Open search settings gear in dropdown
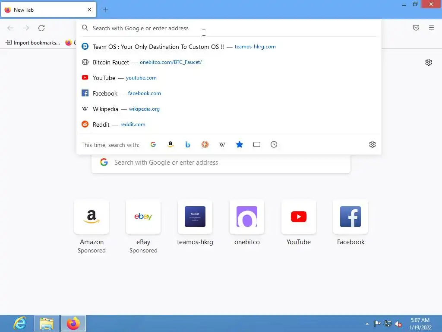Image resolution: width=442 pixels, height=332 pixels. pos(373,144)
